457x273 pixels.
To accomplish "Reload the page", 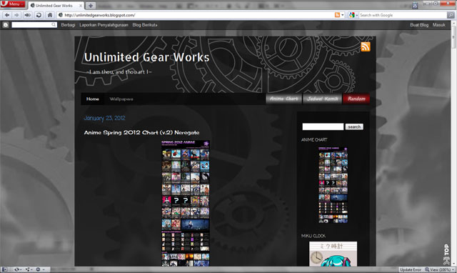I will (x=39, y=15).
